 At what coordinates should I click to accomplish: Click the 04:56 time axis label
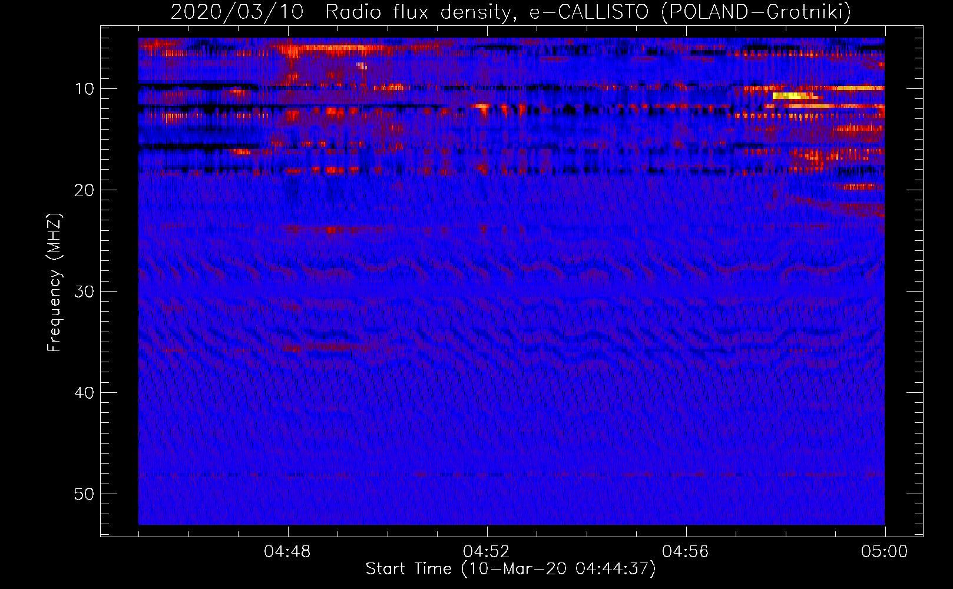point(685,552)
